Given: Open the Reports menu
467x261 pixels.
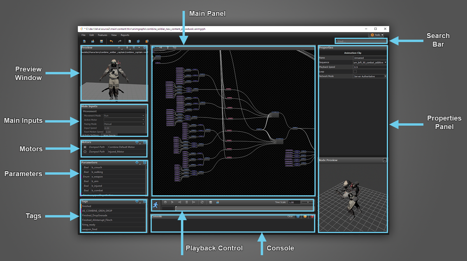Looking at the screenshot, I should [x=125, y=35].
